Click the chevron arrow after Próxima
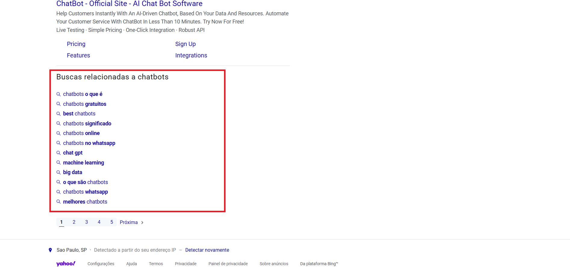This screenshot has height=267, width=570. (x=142, y=222)
